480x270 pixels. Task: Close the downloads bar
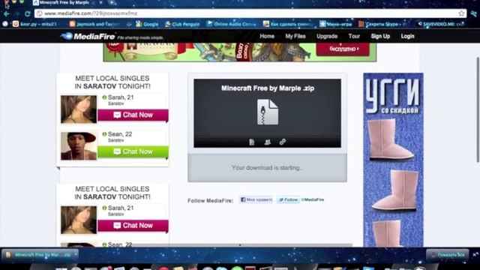pos(475,254)
